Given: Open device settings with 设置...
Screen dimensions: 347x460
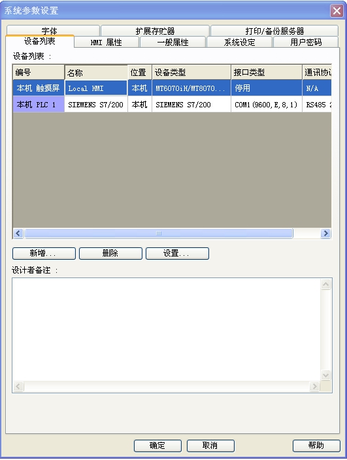Looking at the screenshot, I should 177,253.
